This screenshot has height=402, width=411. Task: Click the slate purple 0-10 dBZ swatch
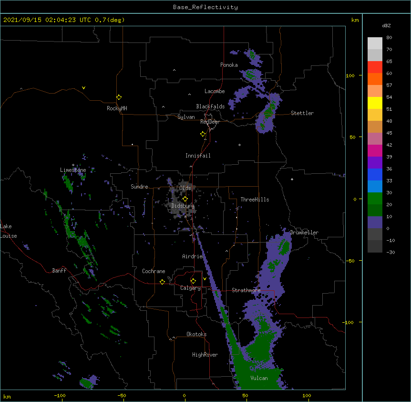pos(375,222)
